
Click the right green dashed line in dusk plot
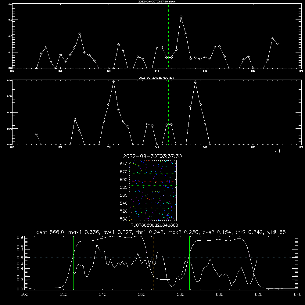(168, 112)
